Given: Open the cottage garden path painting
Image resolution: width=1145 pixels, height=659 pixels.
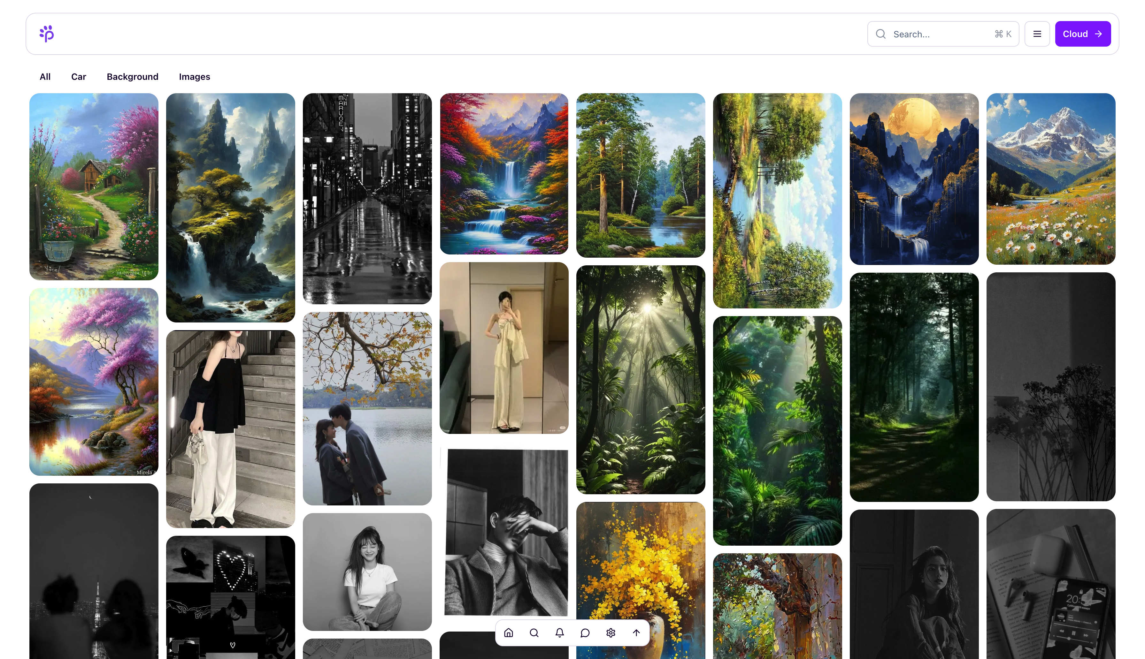Looking at the screenshot, I should tap(94, 186).
